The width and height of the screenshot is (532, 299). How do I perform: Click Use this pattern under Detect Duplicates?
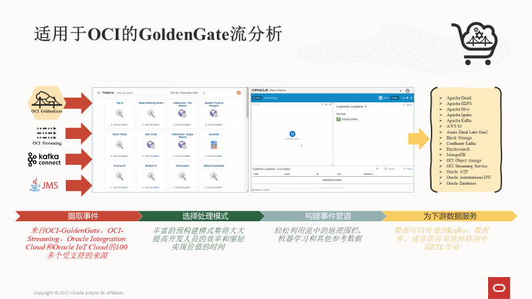pos(213,187)
